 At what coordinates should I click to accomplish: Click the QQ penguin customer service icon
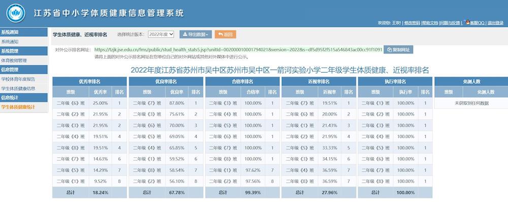click(467, 22)
